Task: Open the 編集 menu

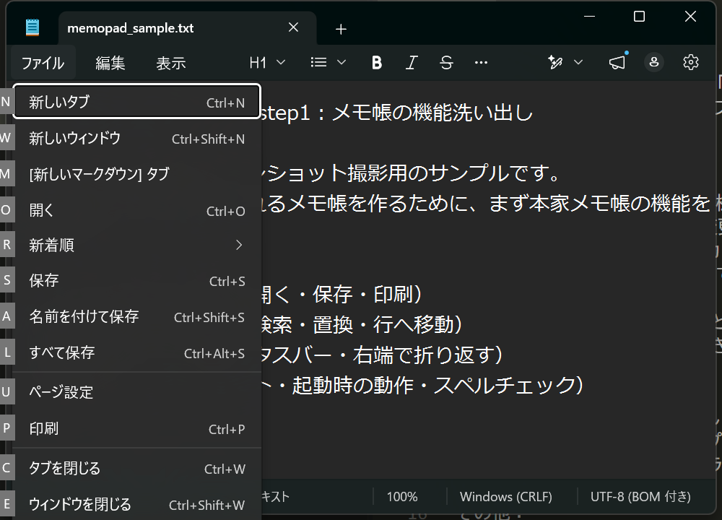Action: pos(110,63)
